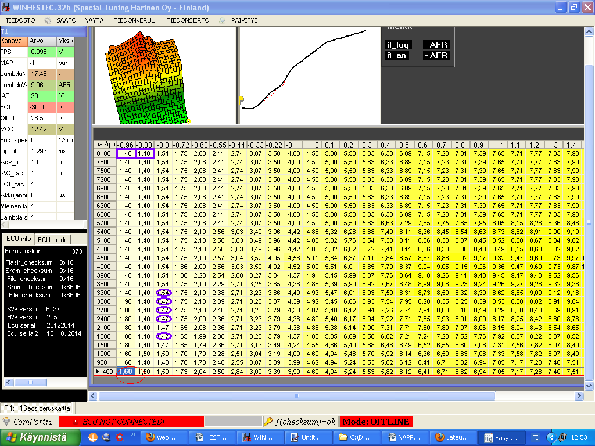Click the 2,41 cell in 8100 row

pyautogui.click(x=218, y=153)
